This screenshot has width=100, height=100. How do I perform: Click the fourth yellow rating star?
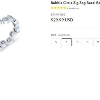pos(61,8)
